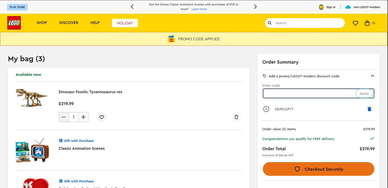The image size is (388, 188).
Task: Show next promotion banner message
Action: tap(255, 7)
